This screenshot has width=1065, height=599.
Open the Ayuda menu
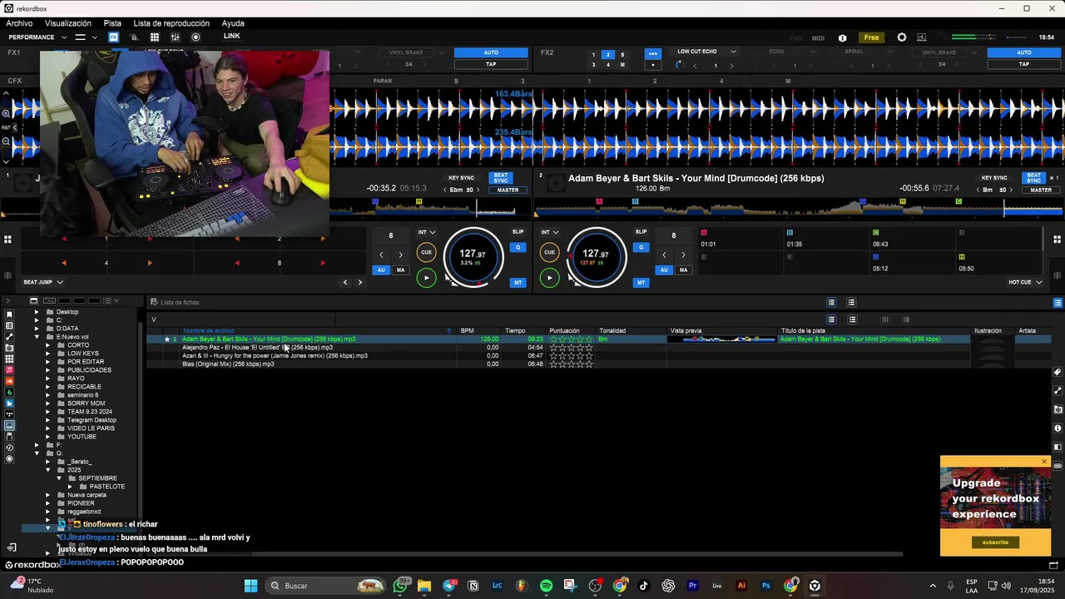[x=233, y=23]
